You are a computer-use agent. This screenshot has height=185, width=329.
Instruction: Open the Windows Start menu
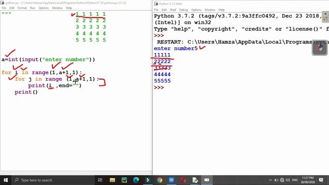point(6,180)
